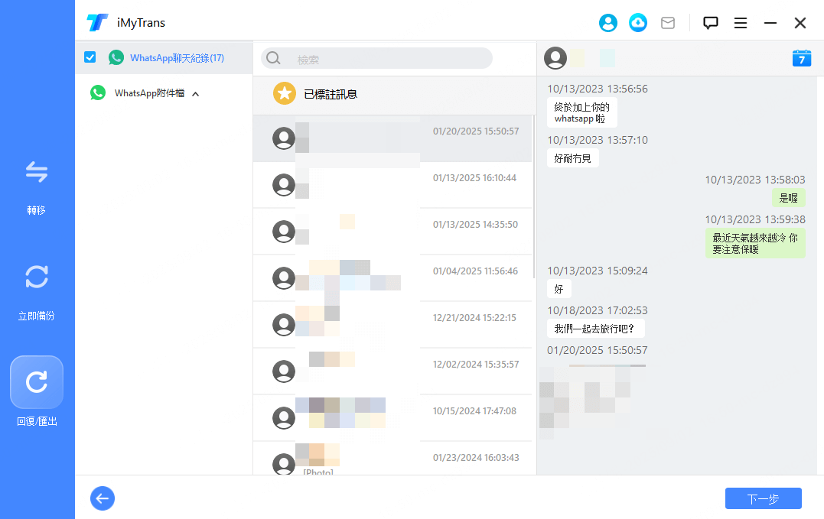
Task: Open the 已標註訊息 starred messages row
Action: click(394, 94)
